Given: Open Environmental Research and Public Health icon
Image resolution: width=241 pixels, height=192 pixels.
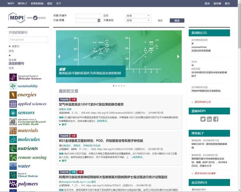Looking at the screenshot, I should point(13,122).
